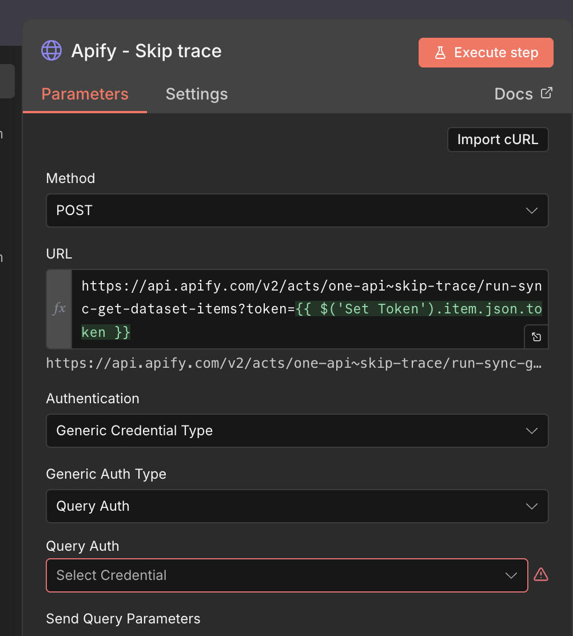
Task: Switch to the Parameters tab
Action: point(85,94)
